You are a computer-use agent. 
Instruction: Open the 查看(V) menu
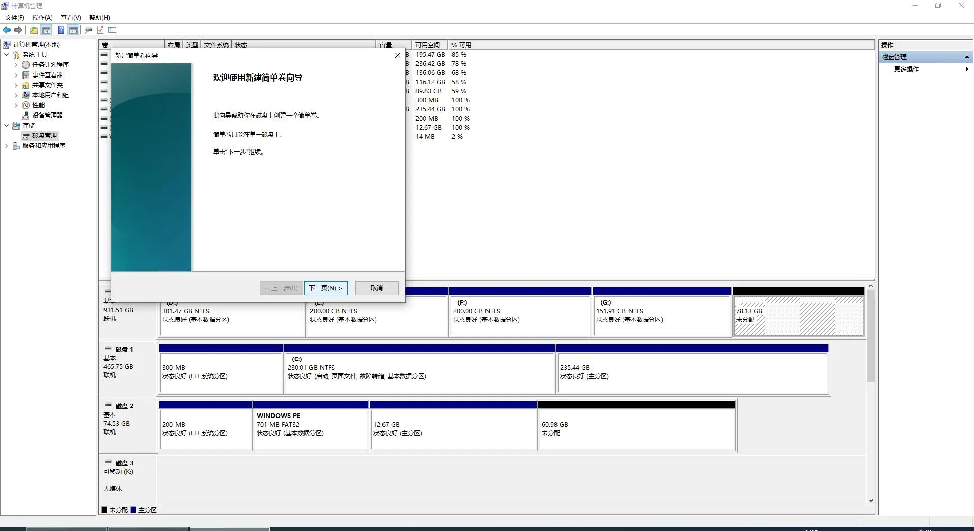[x=71, y=18]
